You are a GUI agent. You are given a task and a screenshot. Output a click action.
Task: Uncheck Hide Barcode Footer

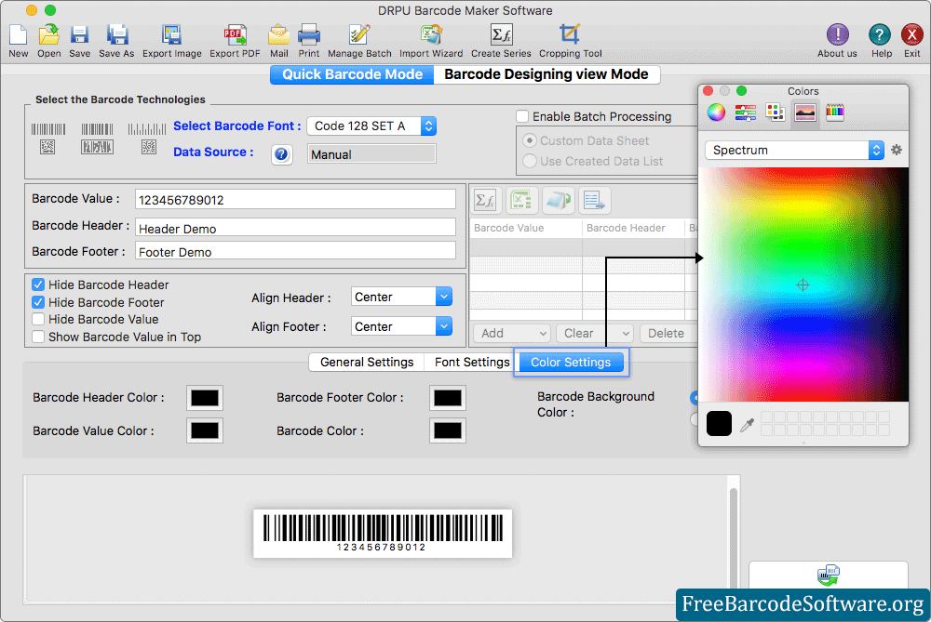coord(38,302)
